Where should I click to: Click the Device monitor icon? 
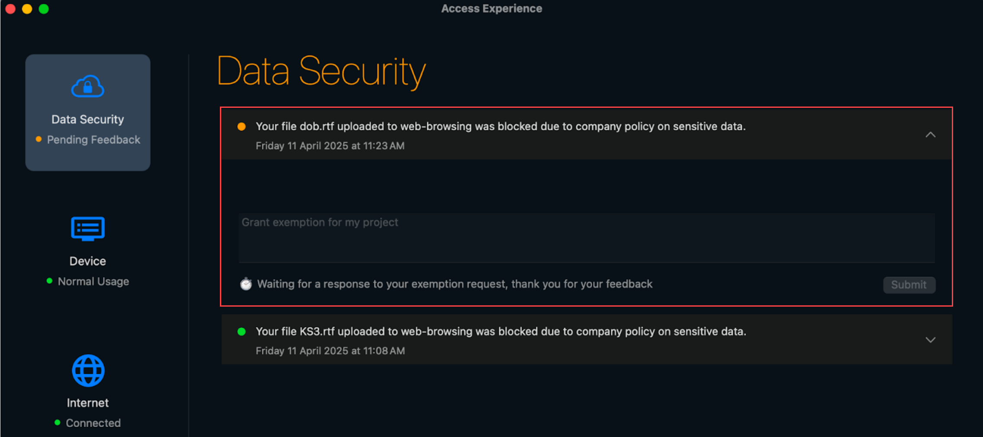[87, 229]
